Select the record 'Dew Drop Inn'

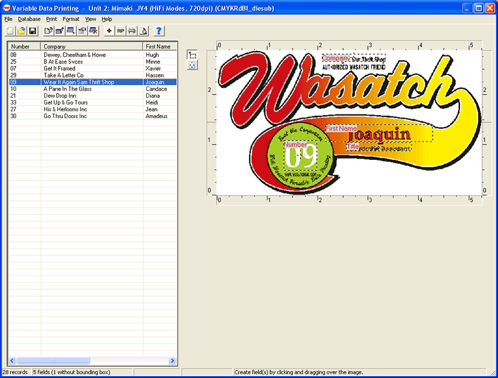tap(93, 96)
